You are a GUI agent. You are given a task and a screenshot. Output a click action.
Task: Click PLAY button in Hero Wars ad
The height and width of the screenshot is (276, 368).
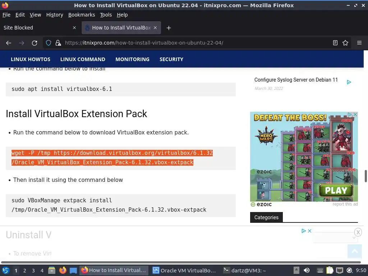click(336, 190)
